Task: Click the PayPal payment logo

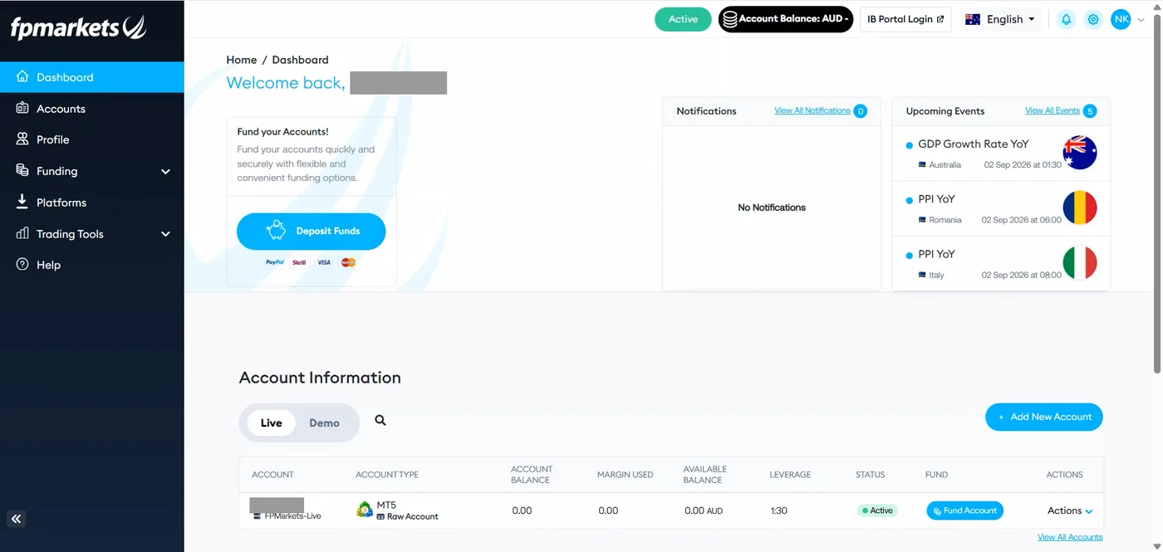Action: (275, 262)
